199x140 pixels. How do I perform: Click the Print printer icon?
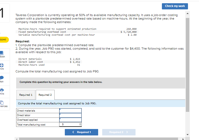coord(2,90)
